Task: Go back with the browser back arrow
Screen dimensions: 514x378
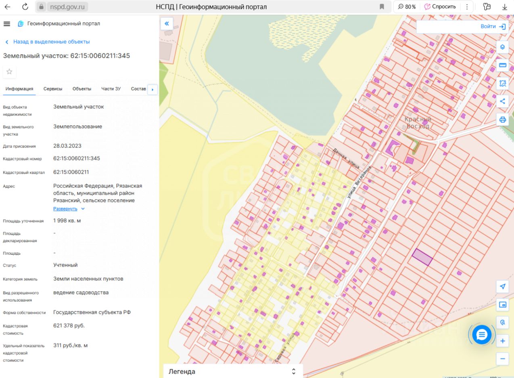Action: 7,7
